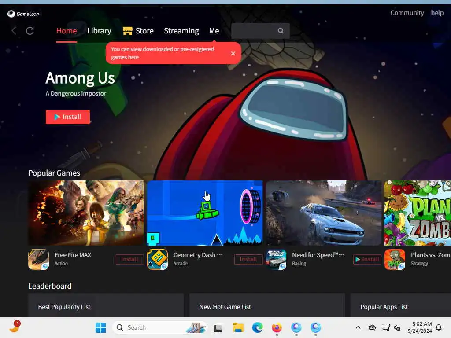
Task: Click the Need for Speed app icon
Action: tap(276, 259)
